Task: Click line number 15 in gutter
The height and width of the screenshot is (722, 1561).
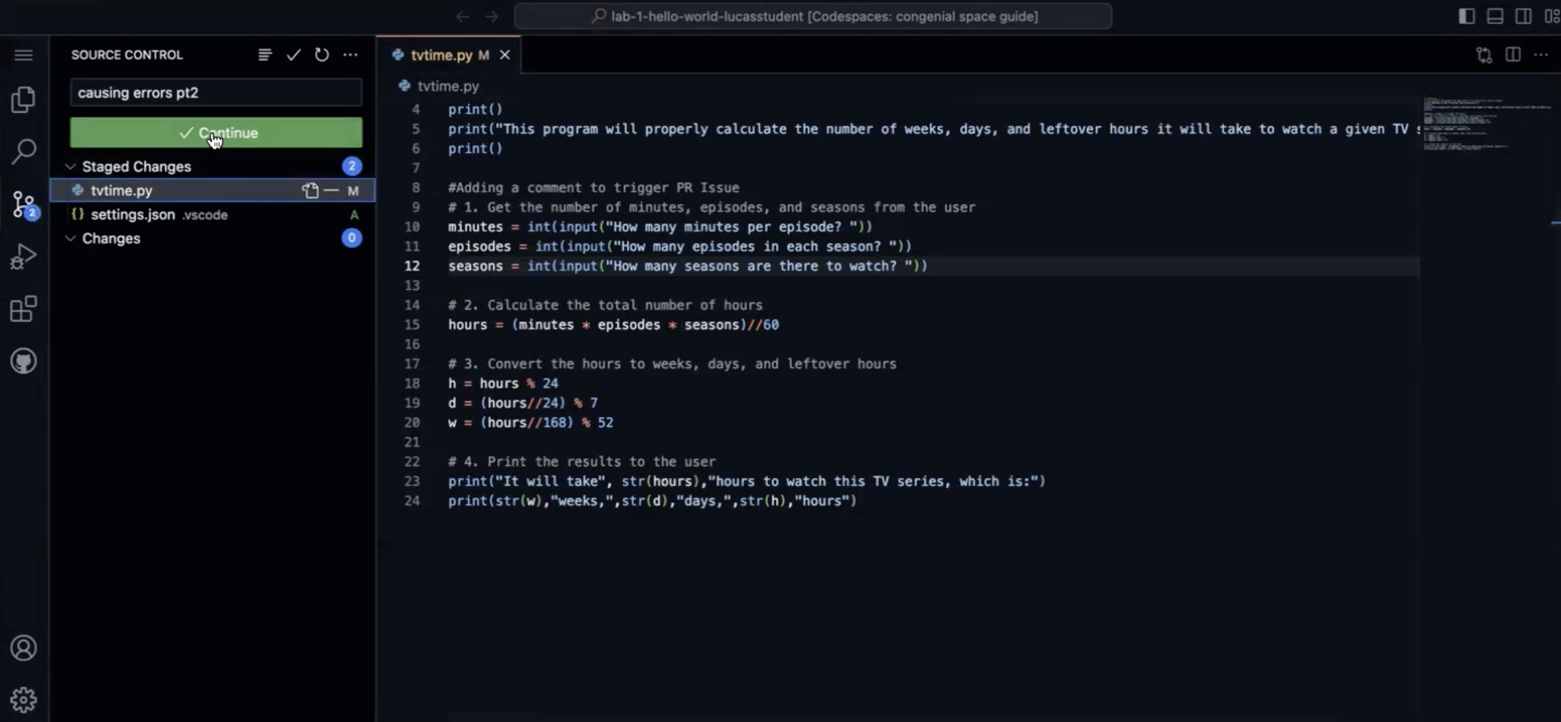Action: pos(412,325)
